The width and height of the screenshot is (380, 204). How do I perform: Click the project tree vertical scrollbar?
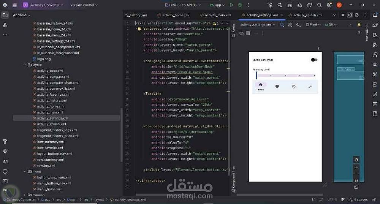coord(122,135)
